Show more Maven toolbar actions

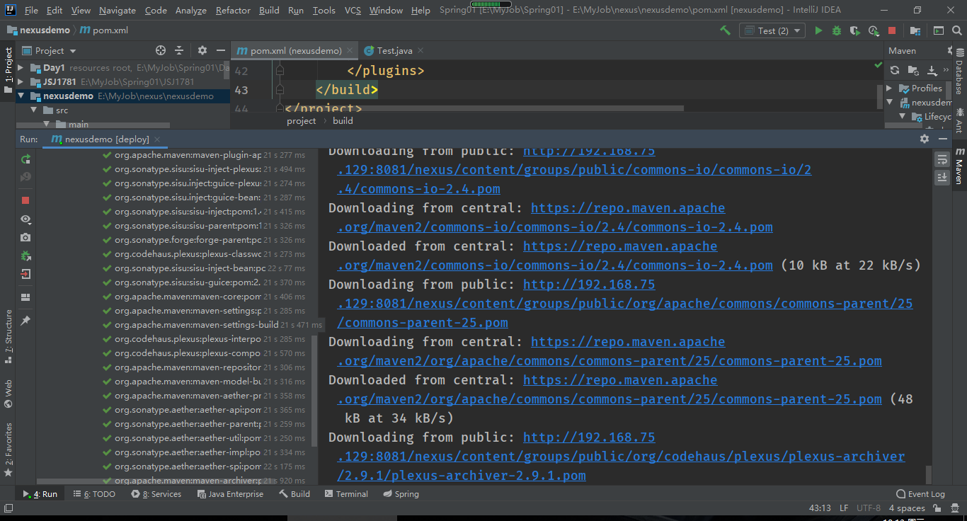point(946,70)
